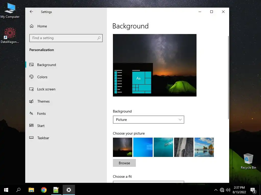261x195 pixels.
Task: Click the Colors palette icon
Action: coord(31,77)
